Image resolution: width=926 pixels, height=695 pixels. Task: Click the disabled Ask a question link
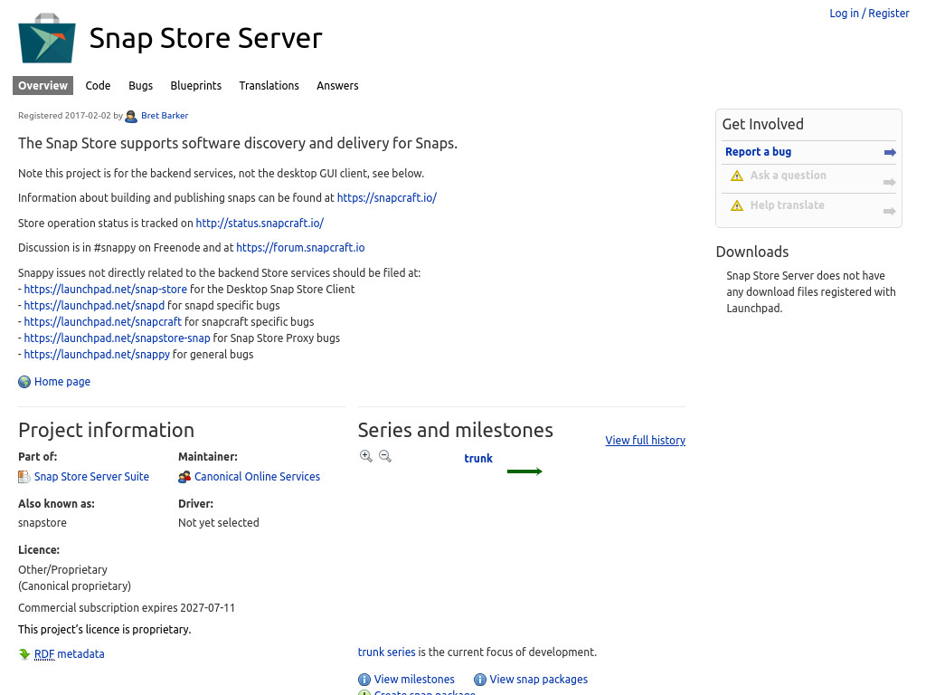[x=789, y=176]
